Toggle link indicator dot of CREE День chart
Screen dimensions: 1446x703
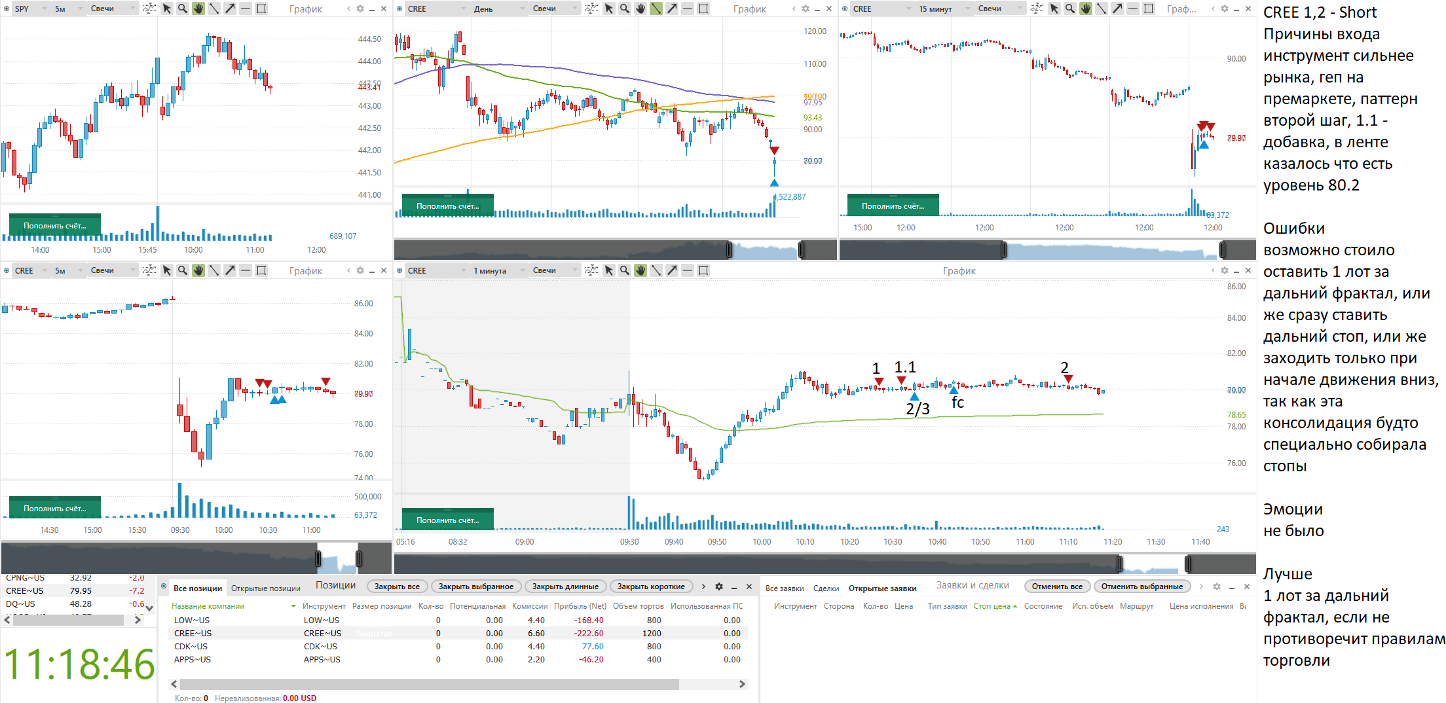(x=399, y=9)
